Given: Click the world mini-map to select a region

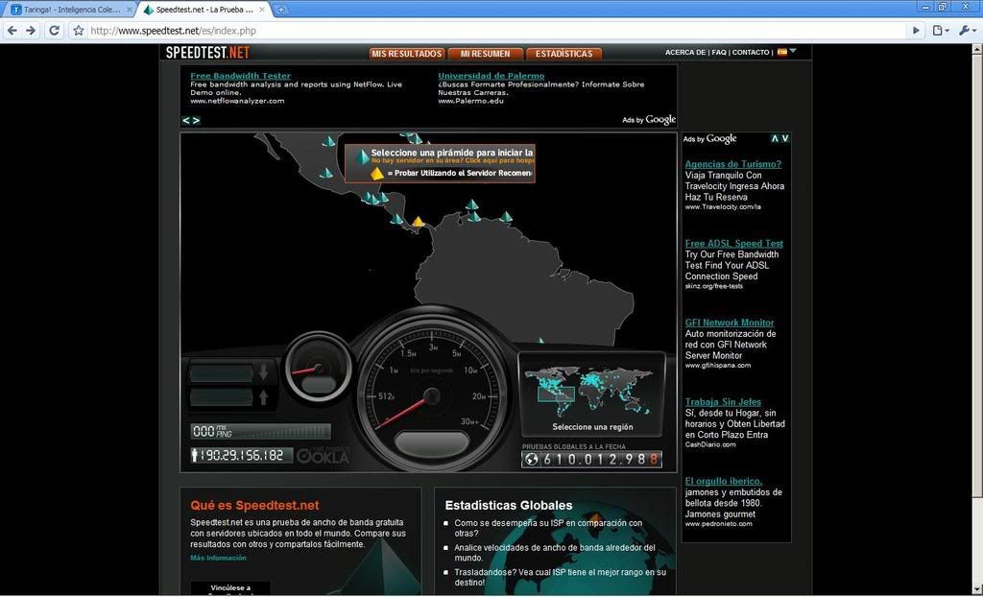Looking at the screenshot, I should 588,393.
